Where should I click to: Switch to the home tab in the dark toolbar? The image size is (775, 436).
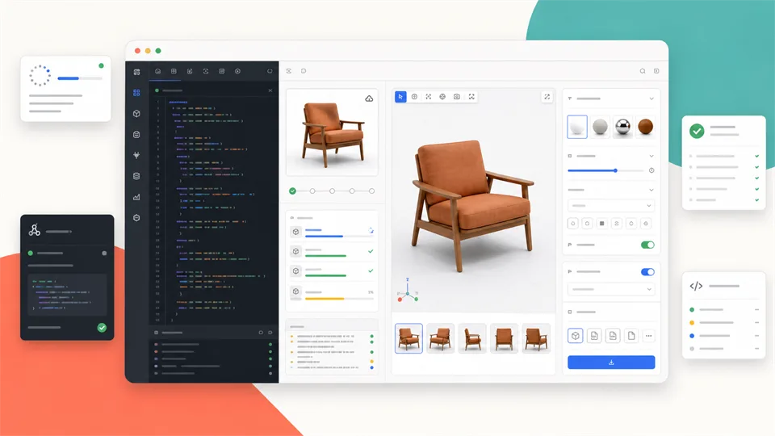click(157, 71)
